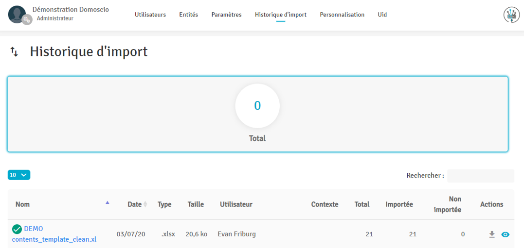The height and width of the screenshot is (248, 524).
Task: Click the Démonstration Domoscio account name
Action: [x=71, y=10]
